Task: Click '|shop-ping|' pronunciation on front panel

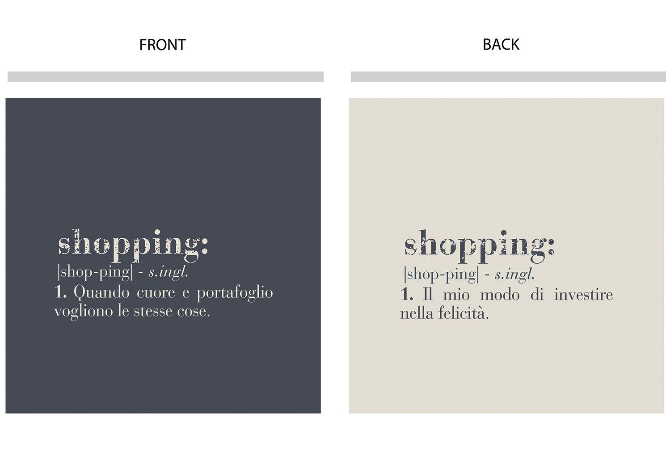Action: coord(95,271)
